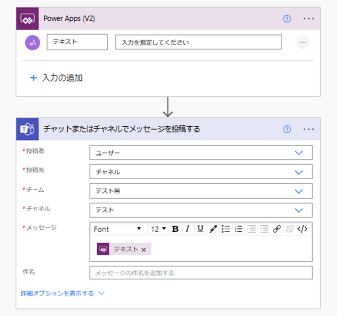
Task: Expand advanced options chevron
Action: tap(102, 293)
